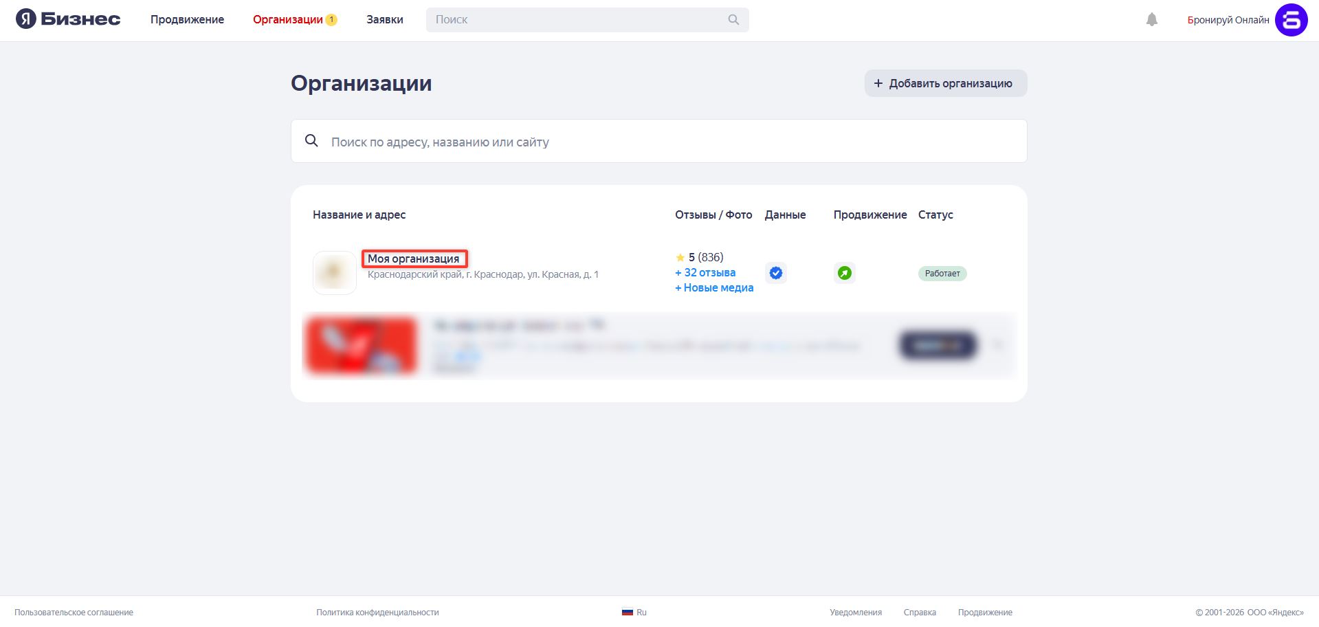
Task: Open Политика конфиденциальности in footer
Action: (377, 613)
